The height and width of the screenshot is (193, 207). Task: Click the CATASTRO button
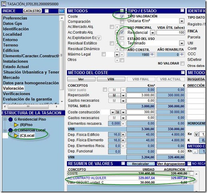[32, 11]
